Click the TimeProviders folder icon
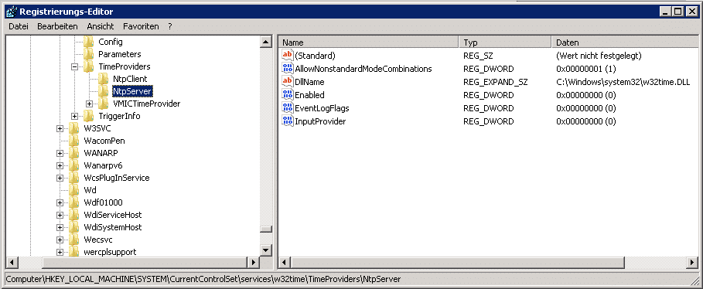703x289 pixels. 89,66
